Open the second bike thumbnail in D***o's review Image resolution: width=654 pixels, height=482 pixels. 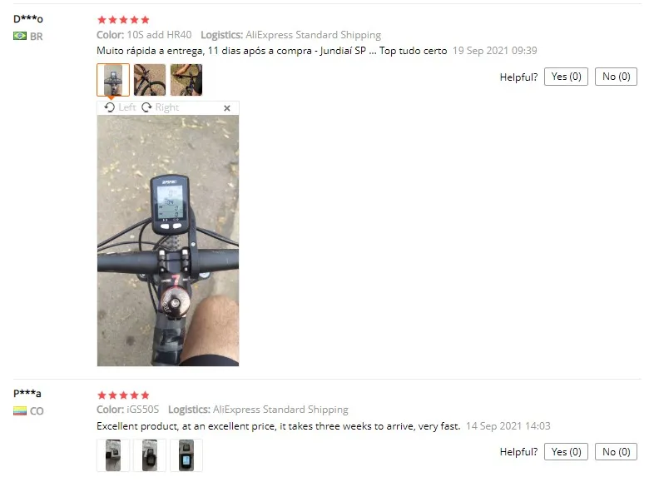150,80
